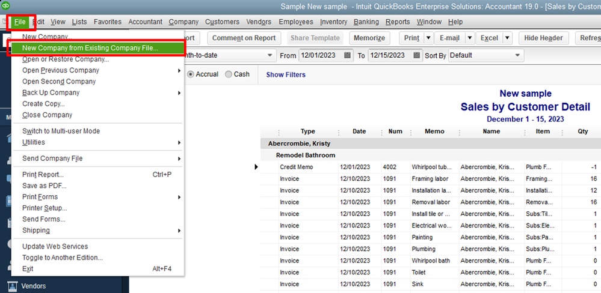Viewport: 601px width, 293px height.
Task: Expand the Excel button dropdown arrow
Action: (x=507, y=38)
